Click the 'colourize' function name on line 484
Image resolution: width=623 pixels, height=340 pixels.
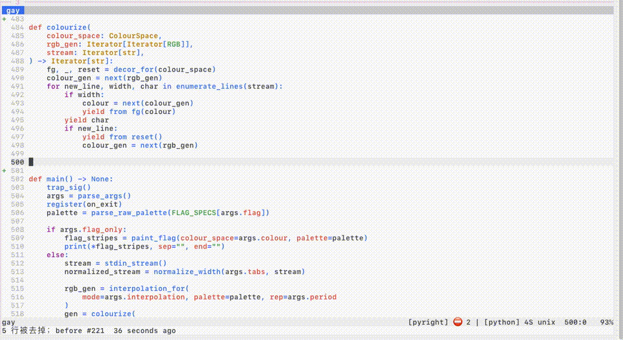pos(67,27)
